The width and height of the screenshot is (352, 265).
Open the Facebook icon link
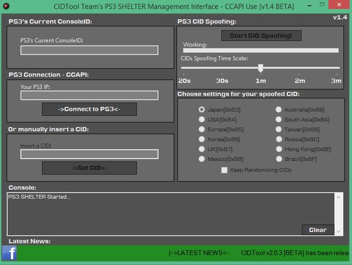(x=9, y=253)
